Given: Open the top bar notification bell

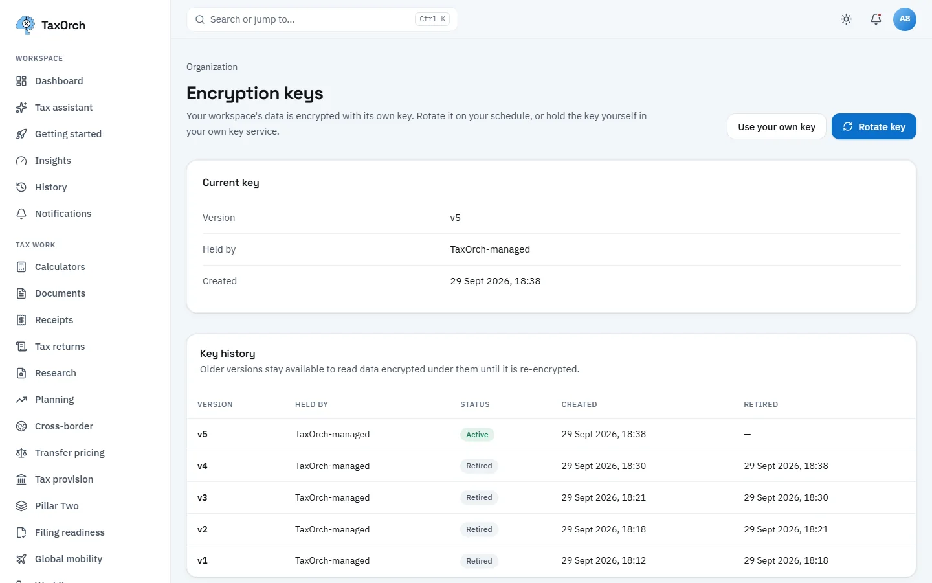Looking at the screenshot, I should 876,19.
